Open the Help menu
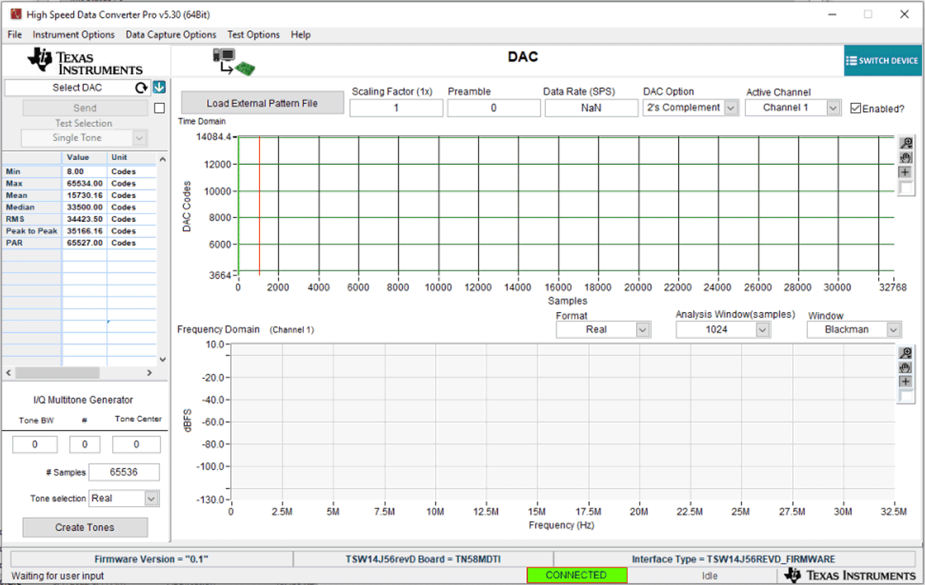 tap(300, 35)
